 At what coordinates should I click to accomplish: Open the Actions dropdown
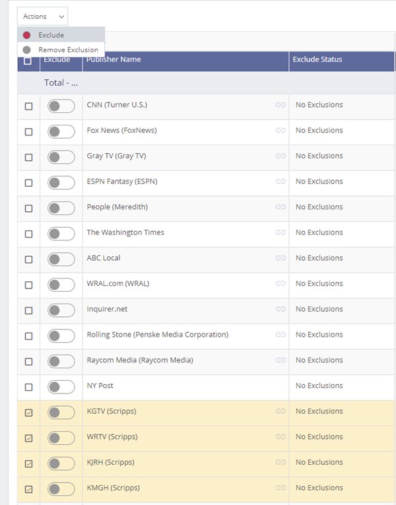pos(42,16)
